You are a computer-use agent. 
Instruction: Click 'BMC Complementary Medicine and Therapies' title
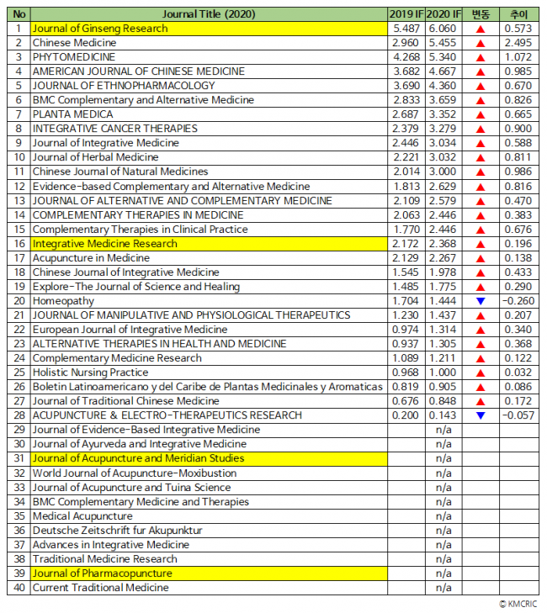[x=141, y=502]
